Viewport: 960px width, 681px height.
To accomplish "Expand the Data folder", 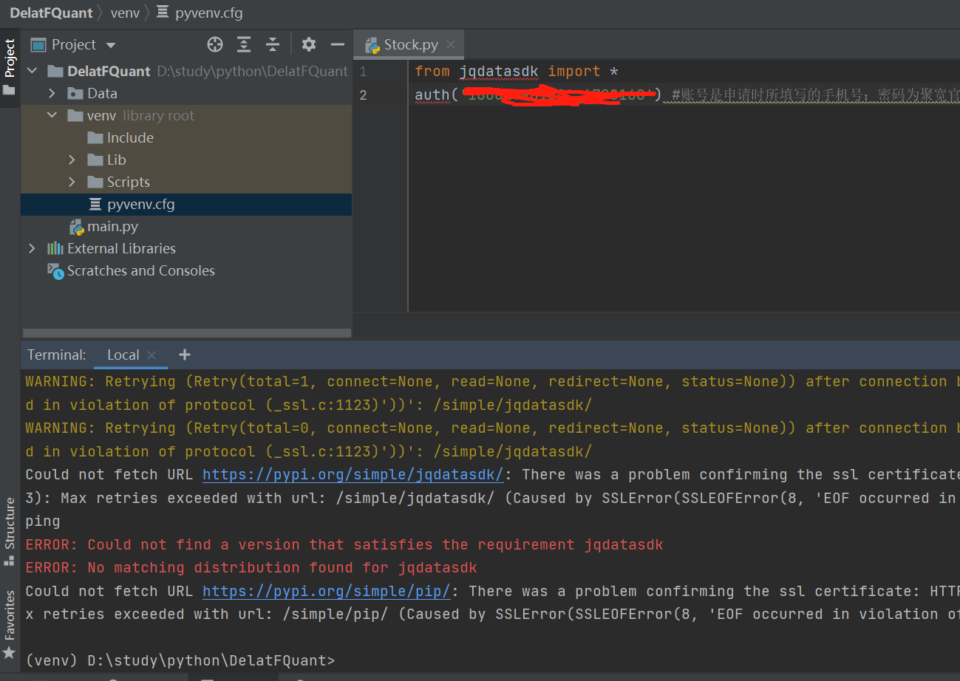I will click(x=52, y=93).
